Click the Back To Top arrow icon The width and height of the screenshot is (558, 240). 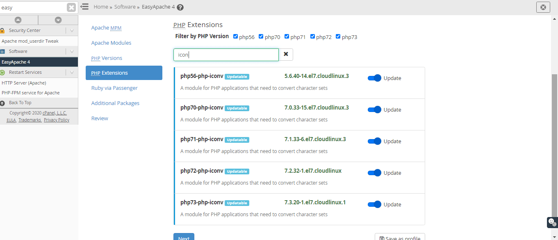coord(3,103)
